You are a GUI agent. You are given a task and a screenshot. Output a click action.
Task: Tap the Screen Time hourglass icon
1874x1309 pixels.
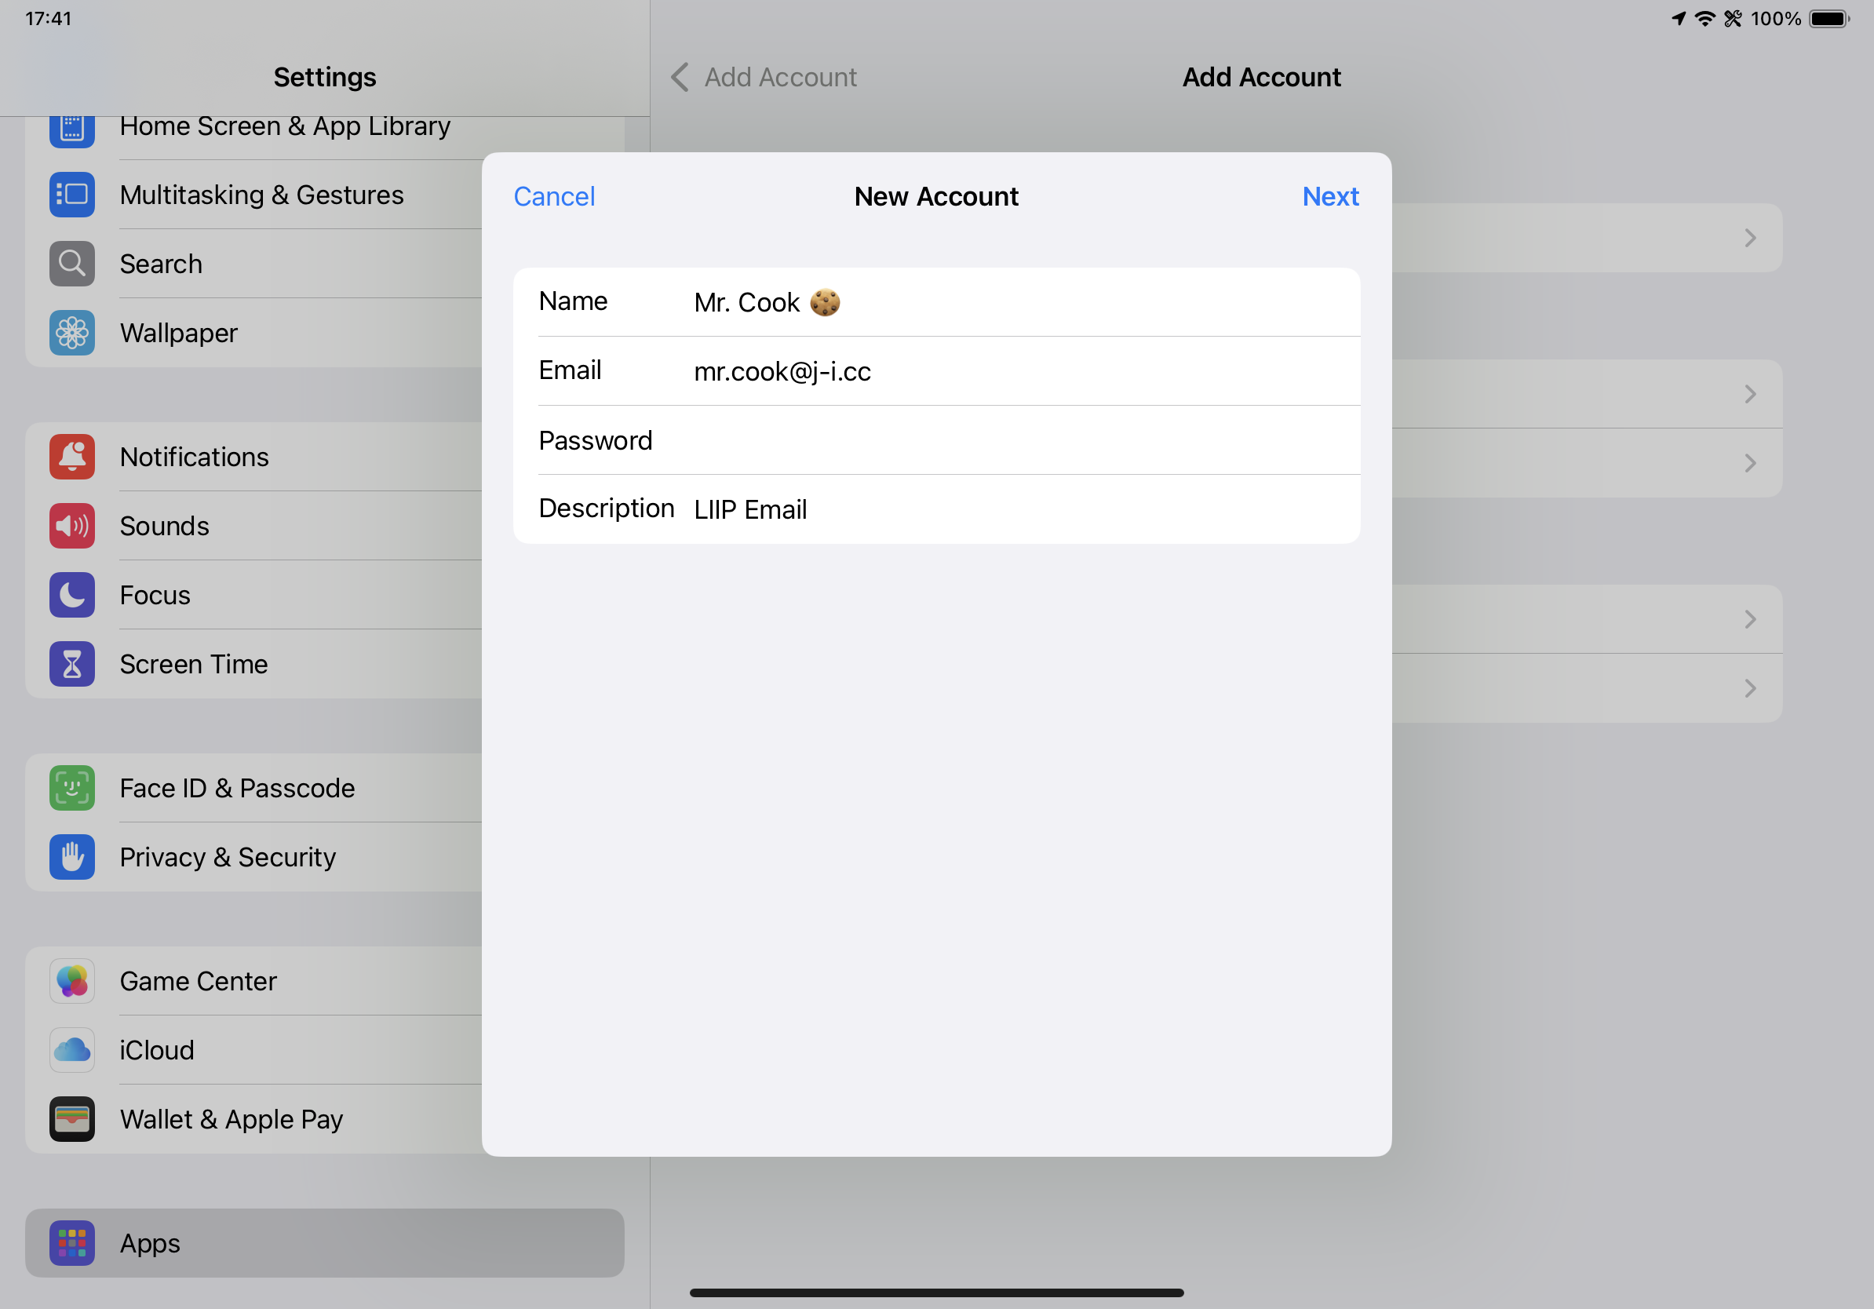72,664
